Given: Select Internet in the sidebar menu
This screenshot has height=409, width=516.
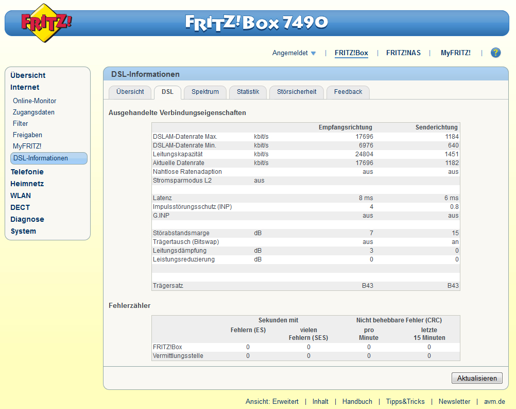Looking at the screenshot, I should tap(25, 87).
